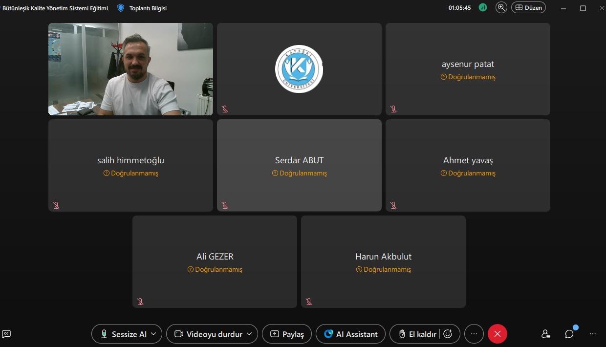Click the magnifier zoom icon in top bar
This screenshot has height=347, width=606.
coord(501,7)
